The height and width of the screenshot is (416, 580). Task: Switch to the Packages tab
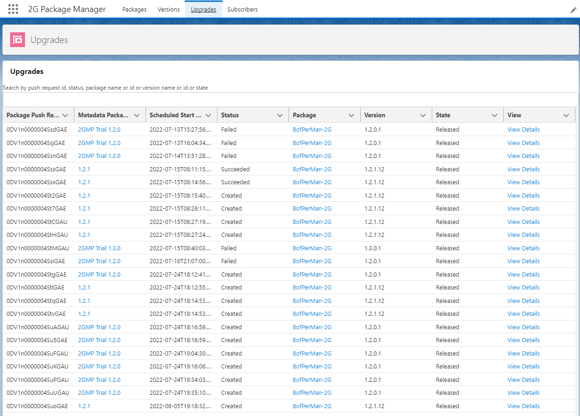(x=134, y=9)
